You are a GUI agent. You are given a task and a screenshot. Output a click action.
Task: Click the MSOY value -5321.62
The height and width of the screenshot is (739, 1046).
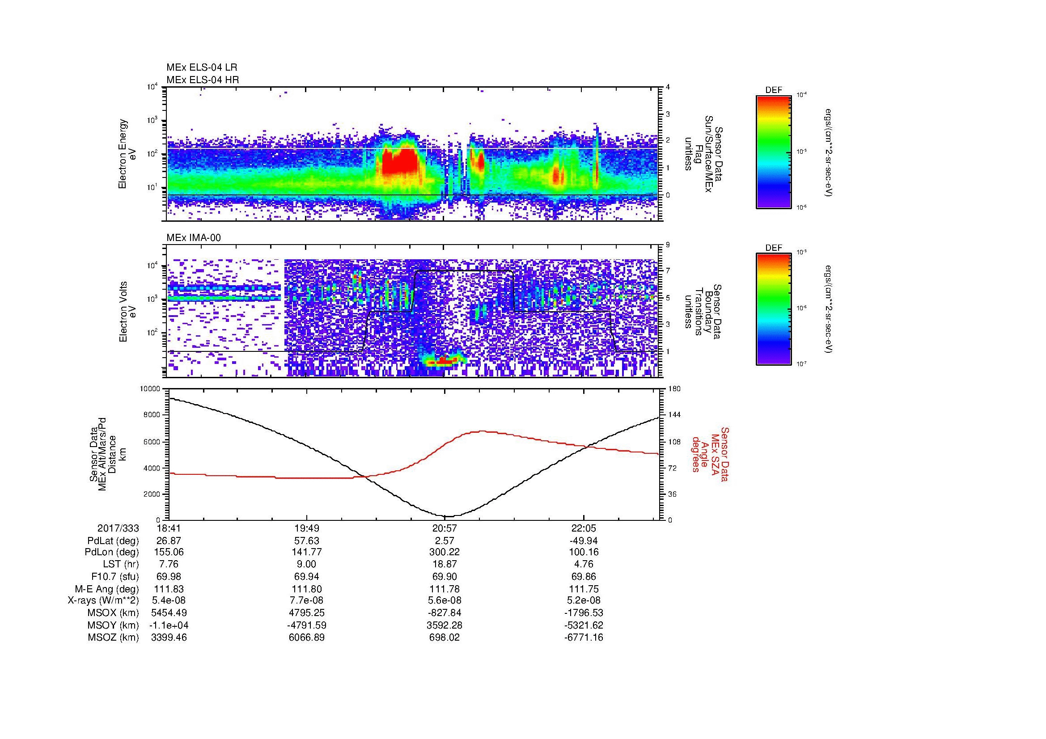(x=583, y=625)
